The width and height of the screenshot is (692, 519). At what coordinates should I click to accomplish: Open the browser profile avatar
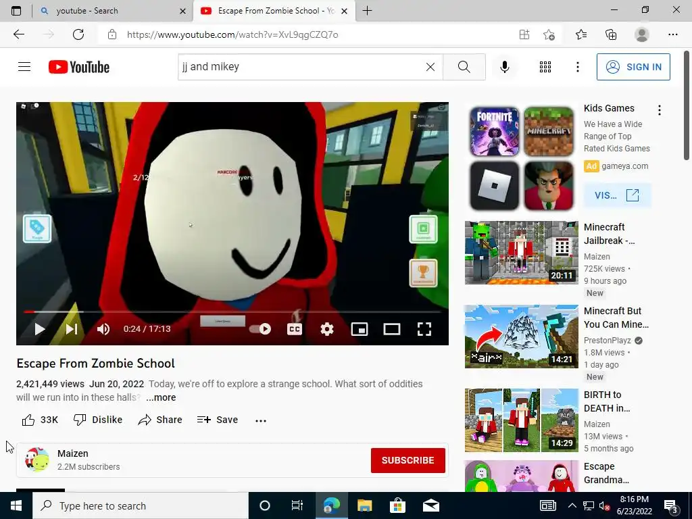point(642,34)
